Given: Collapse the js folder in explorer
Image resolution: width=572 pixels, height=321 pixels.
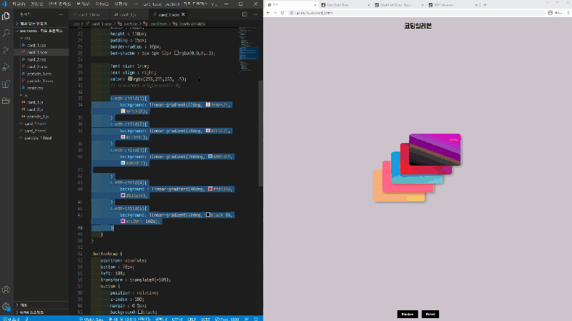Looking at the screenshot, I should click(x=25, y=94).
